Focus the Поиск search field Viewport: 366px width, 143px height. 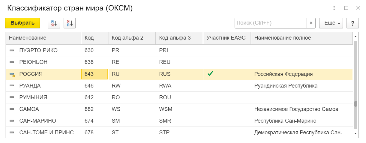[x=270, y=23]
